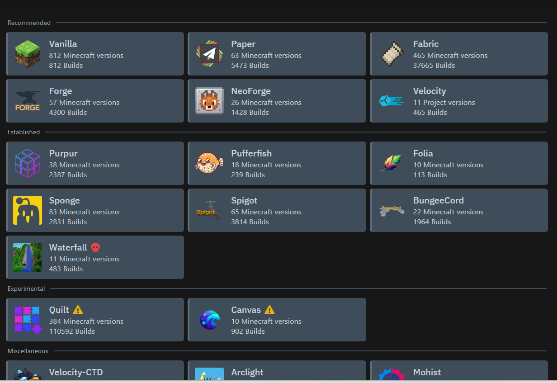Click the "3814 Builds" text
The image size is (557, 383).
[250, 222]
